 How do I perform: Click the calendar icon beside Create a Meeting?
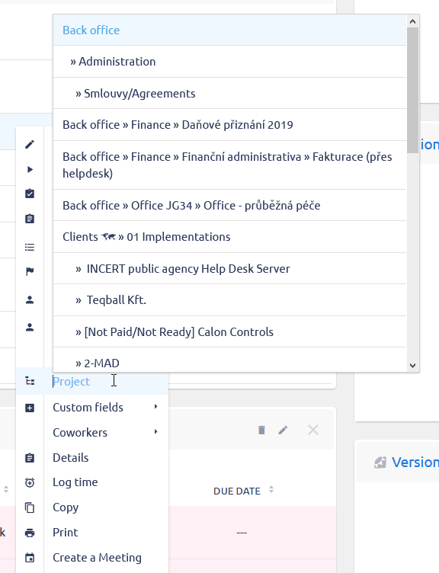30,558
